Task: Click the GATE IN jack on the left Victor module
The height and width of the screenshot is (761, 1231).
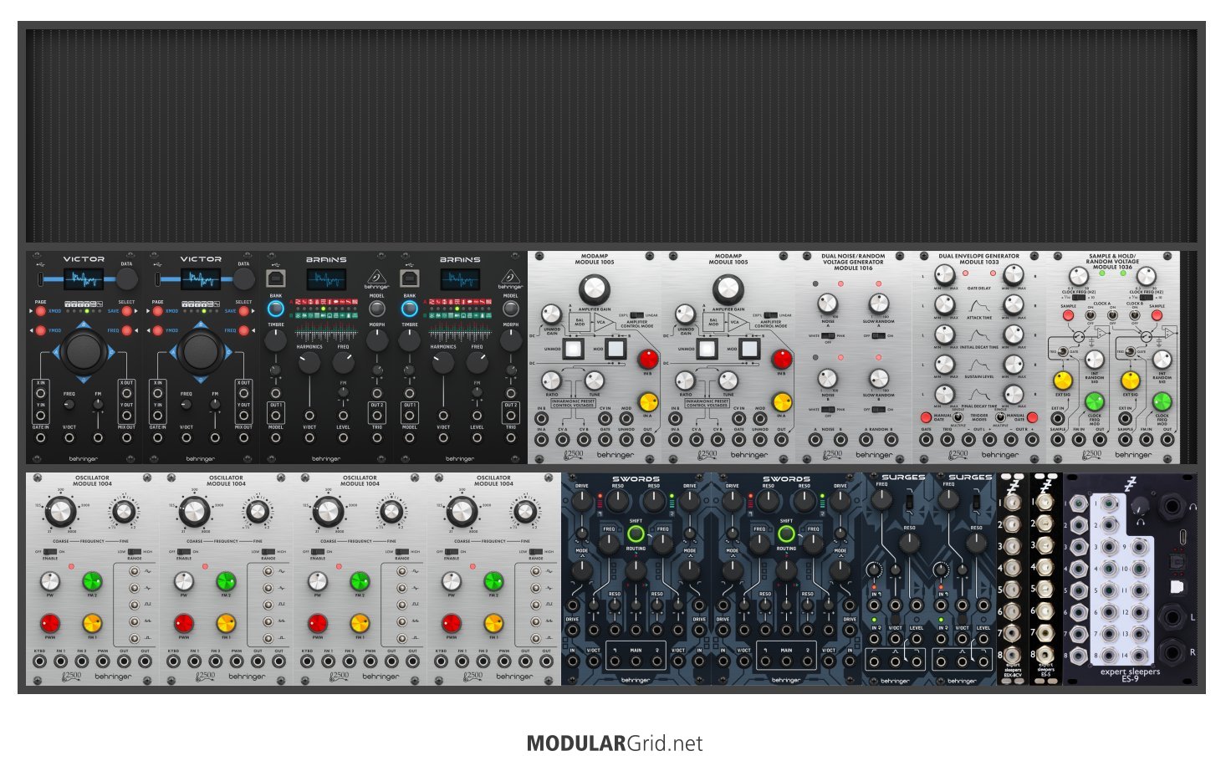Action: pyautogui.click(x=40, y=437)
